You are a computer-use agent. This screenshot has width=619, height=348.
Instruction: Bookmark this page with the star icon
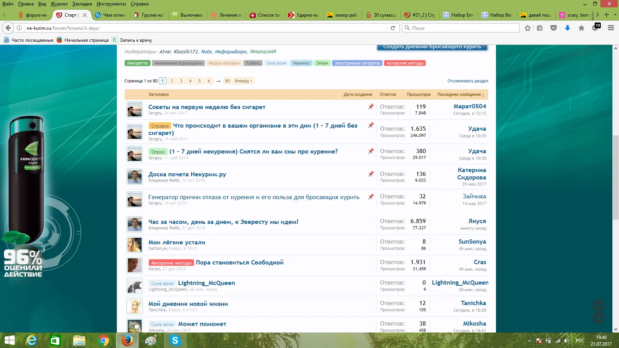pos(527,28)
